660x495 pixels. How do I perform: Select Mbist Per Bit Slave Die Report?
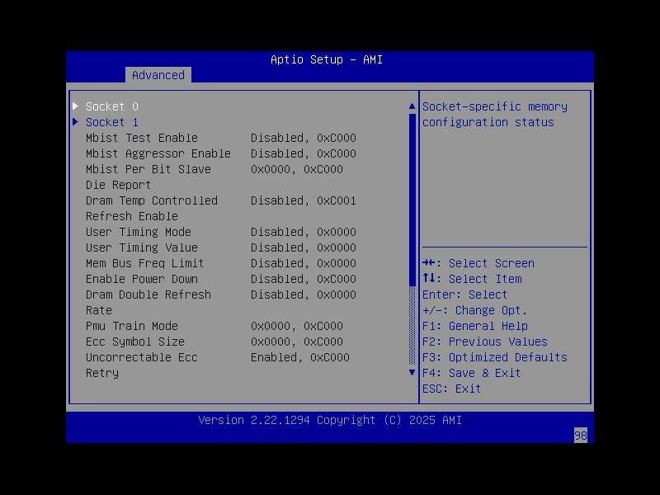coord(214,177)
